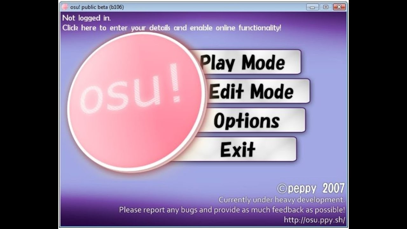Click the ©peppy 2007 copyright text
The width and height of the screenshot is (407, 229).
[x=311, y=188]
